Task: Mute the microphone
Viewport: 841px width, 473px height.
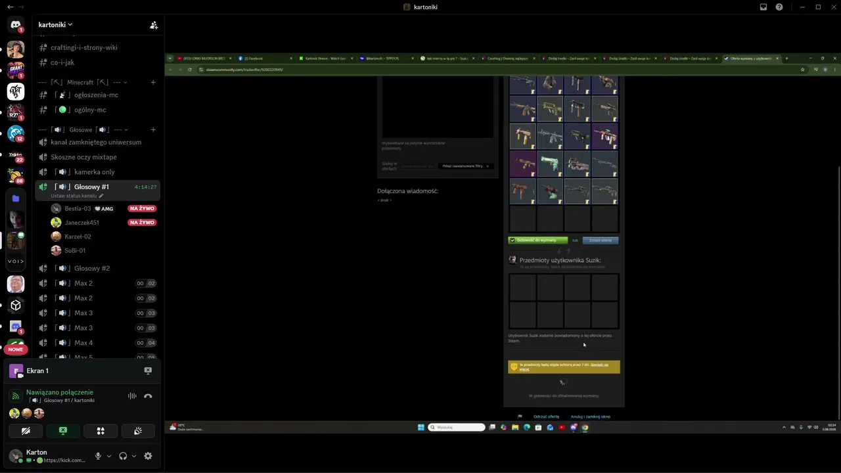Action: [x=98, y=456]
